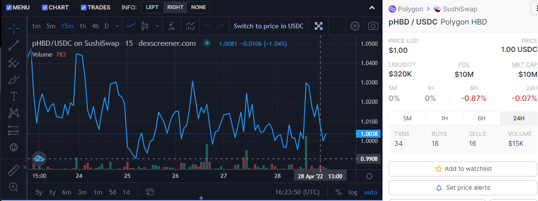Image resolution: width=538 pixels, height=201 pixels.
Task: Activate the zoom in tool
Action: click(14, 187)
